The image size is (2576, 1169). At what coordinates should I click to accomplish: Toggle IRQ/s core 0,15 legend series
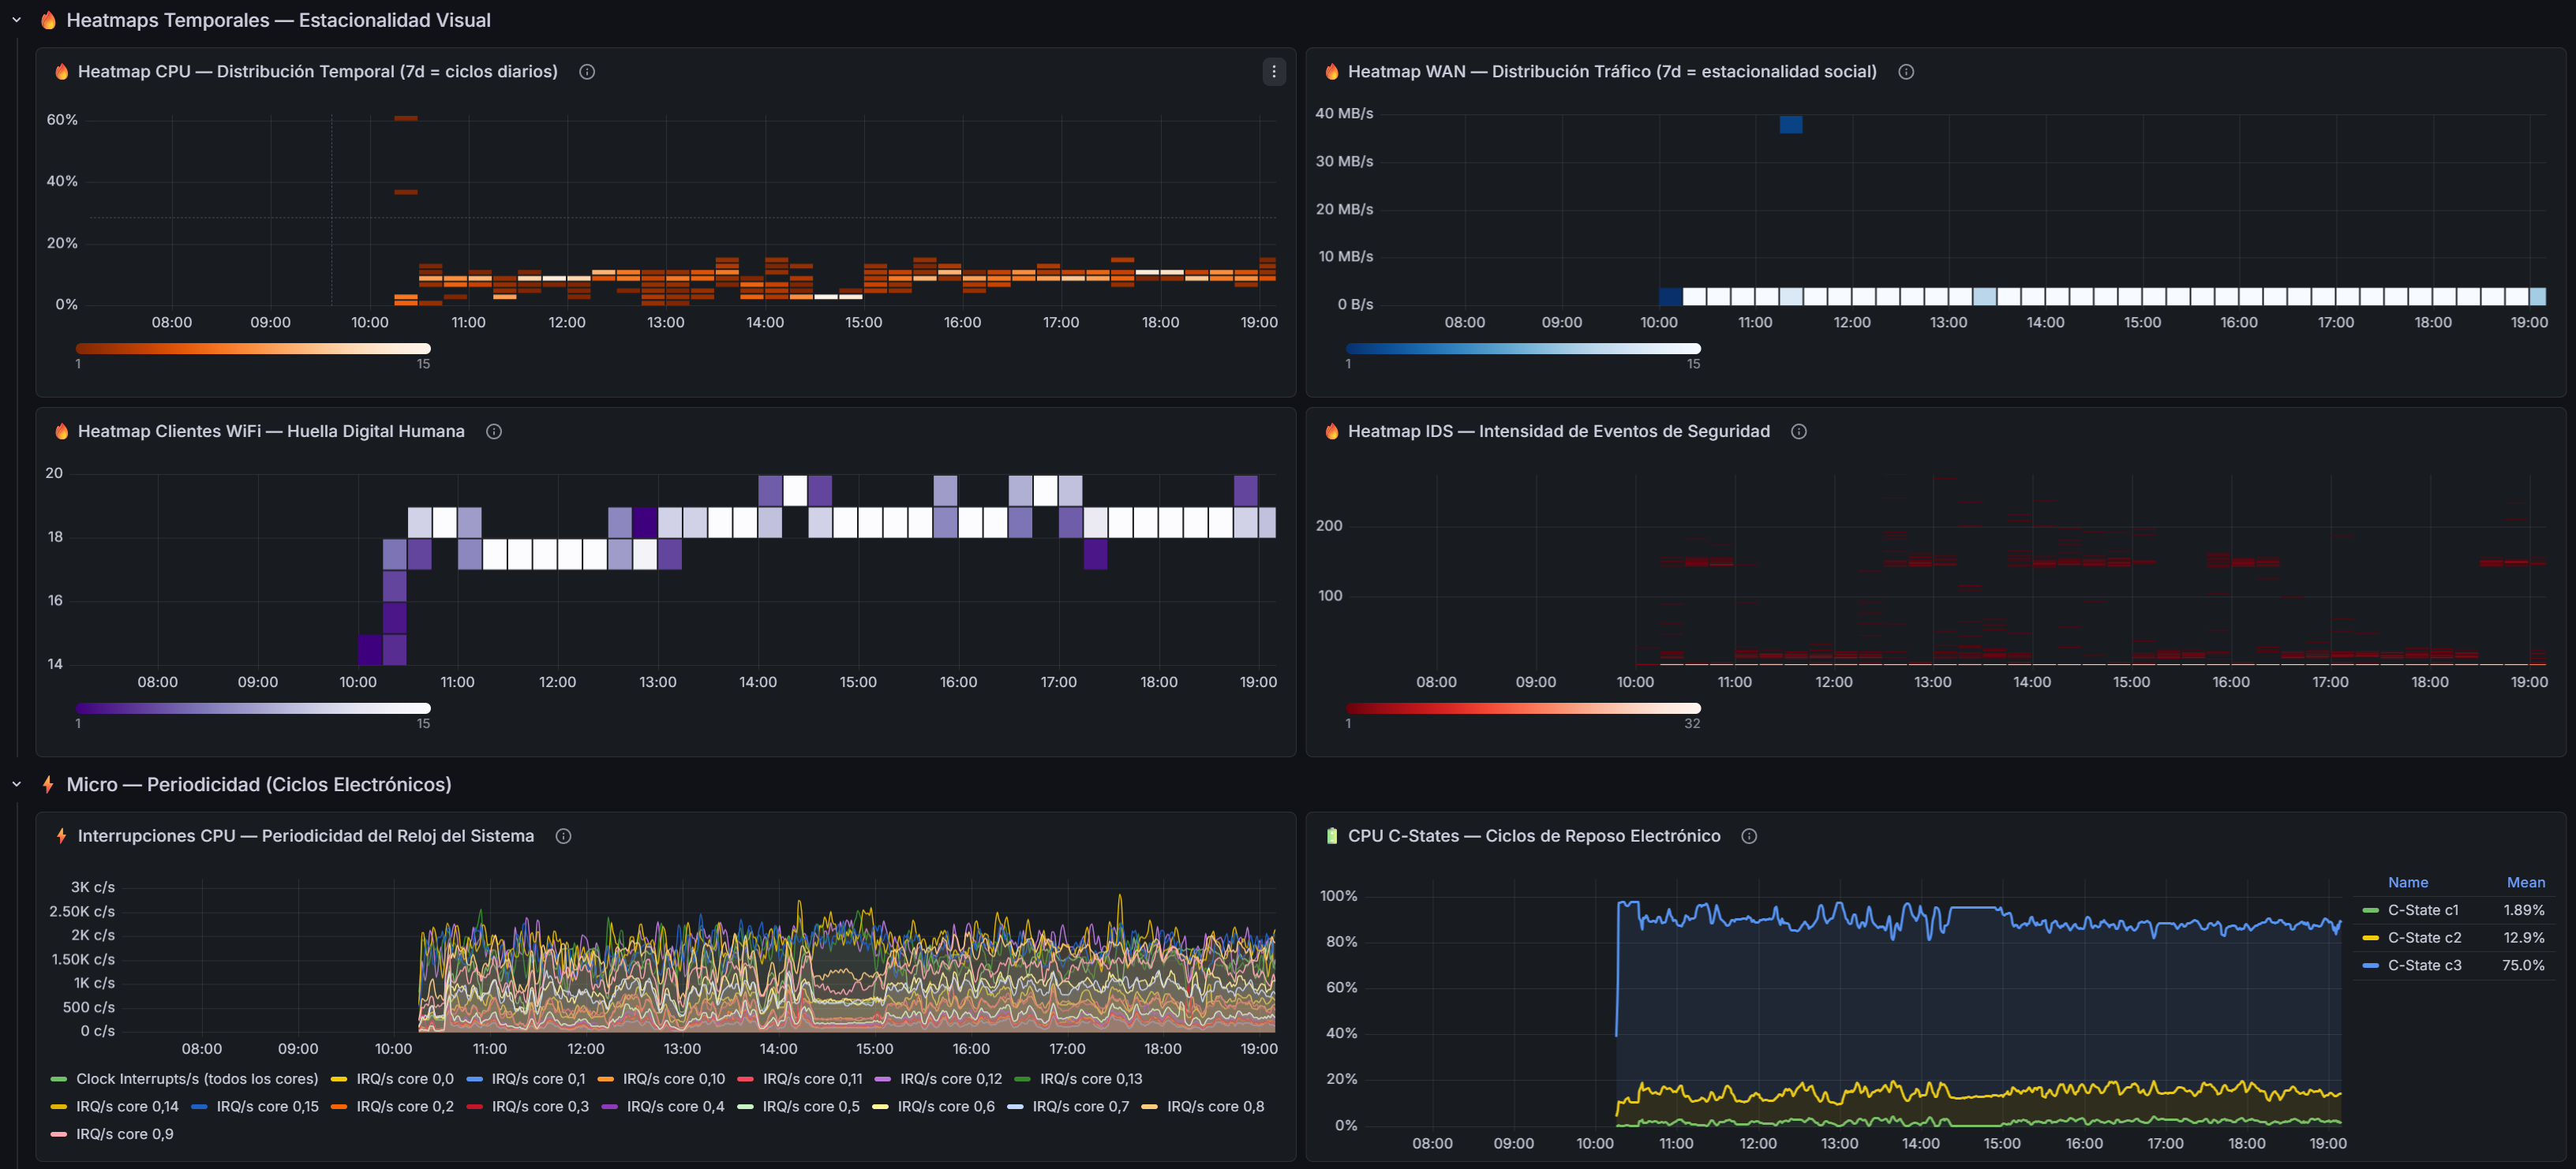pos(267,1107)
